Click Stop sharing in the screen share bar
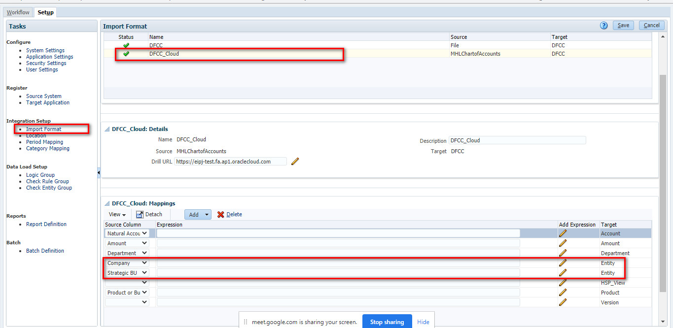The width and height of the screenshot is (673, 328). coord(387,322)
